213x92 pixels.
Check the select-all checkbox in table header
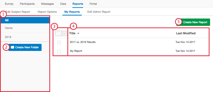(59, 33)
